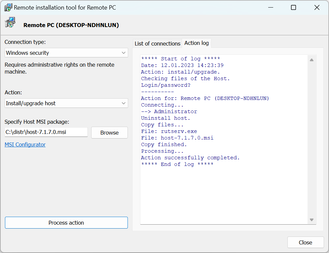Open the Connection type dropdown
Viewport: 329px width, 253px height.
tap(66, 53)
